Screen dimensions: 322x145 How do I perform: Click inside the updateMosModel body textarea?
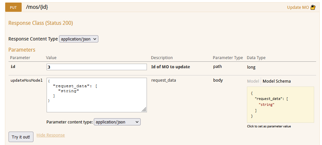point(97,95)
